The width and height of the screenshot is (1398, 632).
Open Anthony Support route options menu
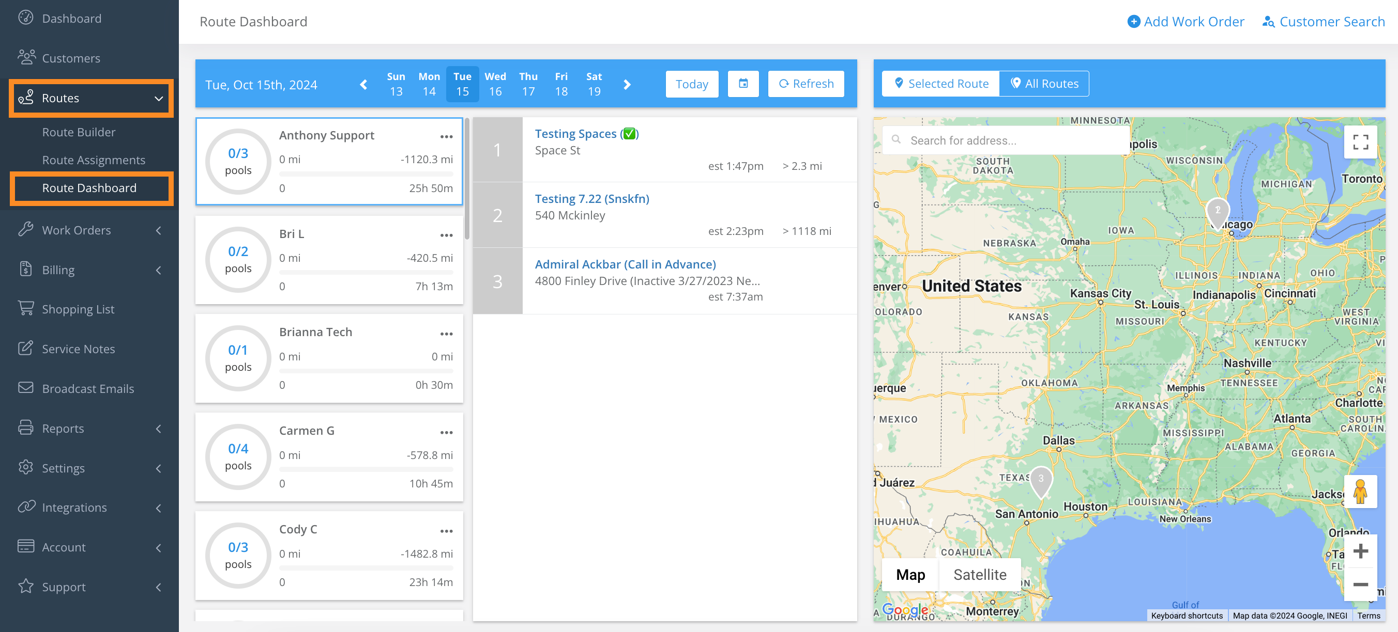click(447, 137)
